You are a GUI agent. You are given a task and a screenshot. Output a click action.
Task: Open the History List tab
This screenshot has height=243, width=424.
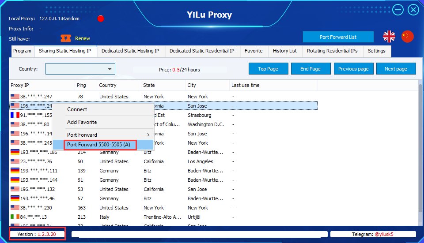[285, 51]
